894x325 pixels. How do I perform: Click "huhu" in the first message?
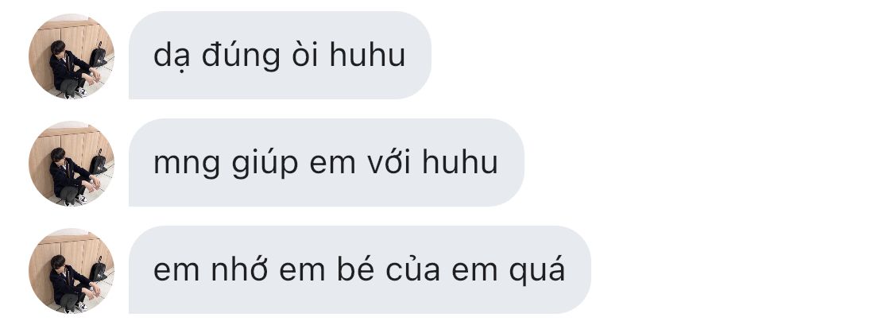(367, 55)
